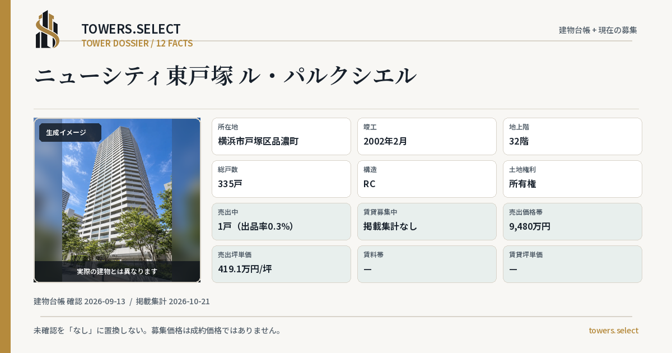
Task: Click the 1戸（出品率0.3%） value
Action: (256, 226)
